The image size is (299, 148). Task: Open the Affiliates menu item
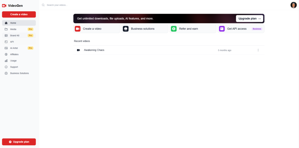[19, 54]
